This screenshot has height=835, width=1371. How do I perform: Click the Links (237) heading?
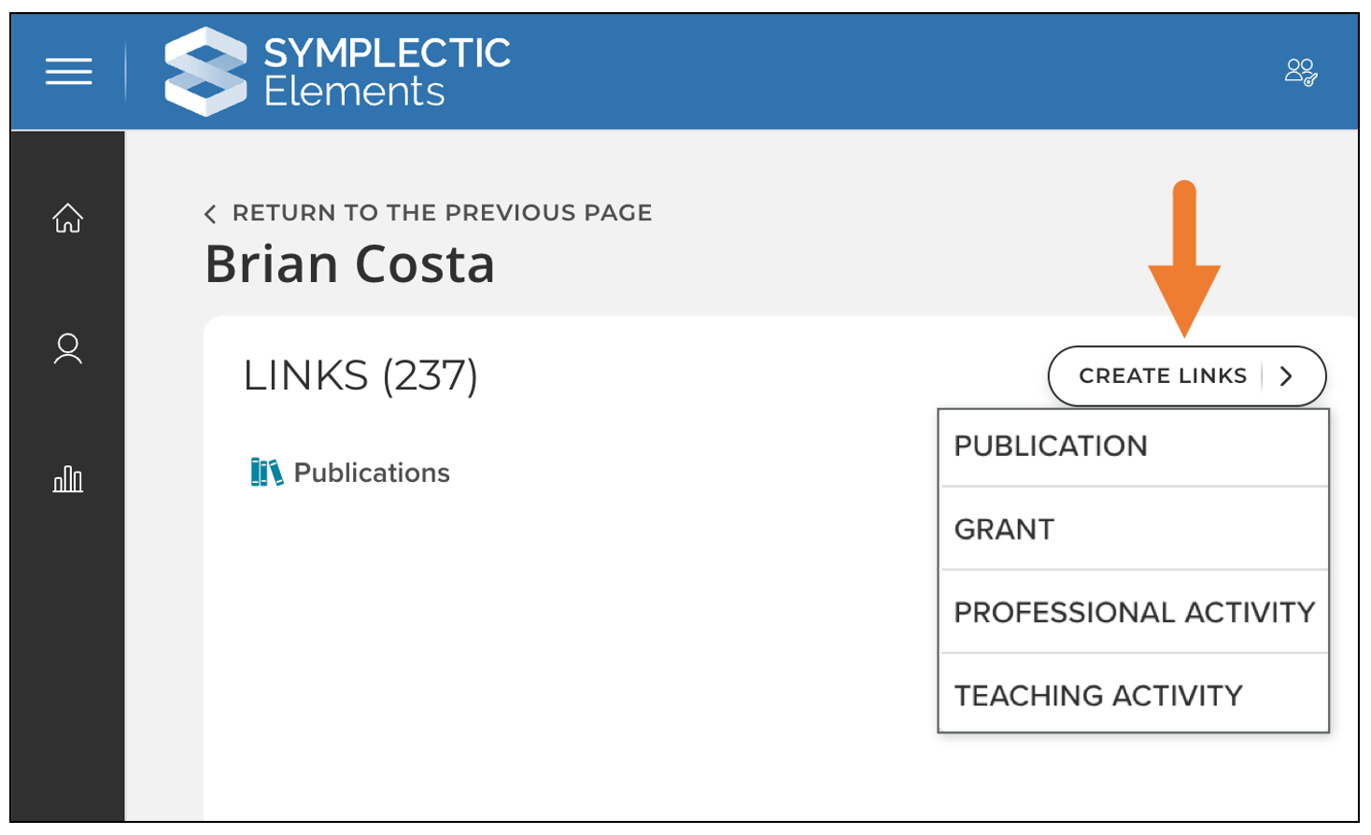pyautogui.click(x=360, y=375)
